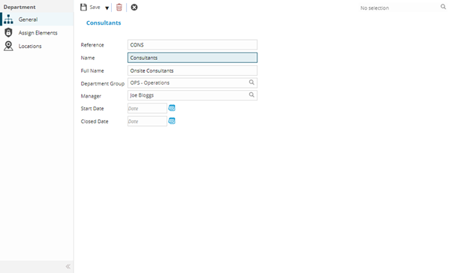Image resolution: width=450 pixels, height=273 pixels.
Task: Click the search magnifier in top-right box
Action: pos(443,7)
